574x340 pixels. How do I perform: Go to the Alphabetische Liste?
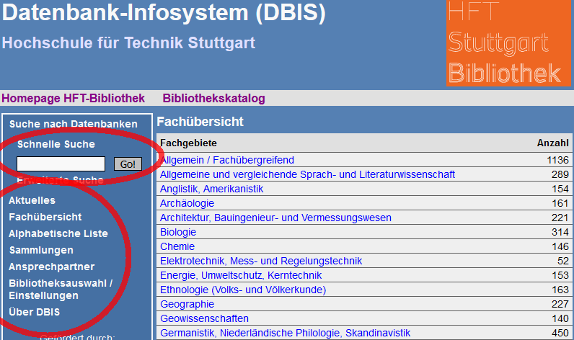pyautogui.click(x=58, y=233)
